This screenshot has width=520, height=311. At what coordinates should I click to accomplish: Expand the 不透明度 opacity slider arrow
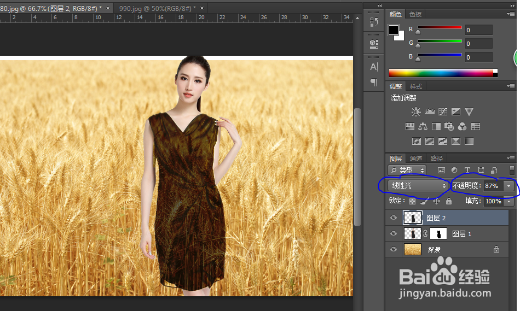point(509,186)
